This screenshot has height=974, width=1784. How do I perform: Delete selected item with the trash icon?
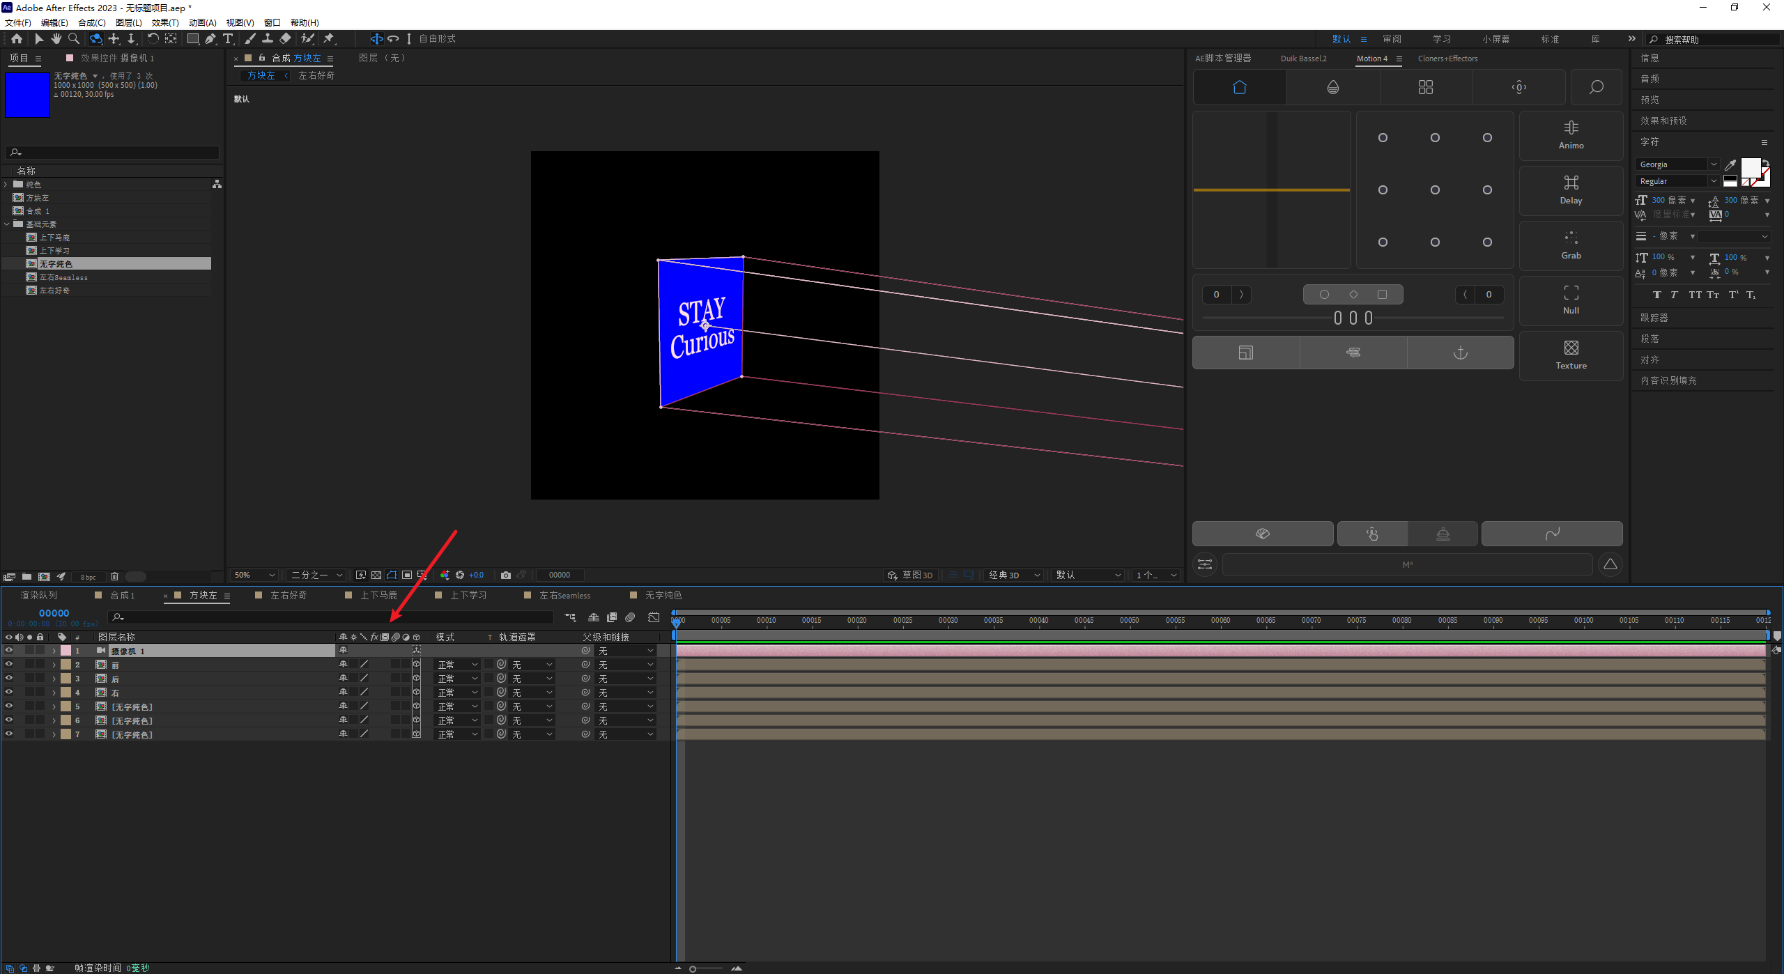click(x=115, y=577)
